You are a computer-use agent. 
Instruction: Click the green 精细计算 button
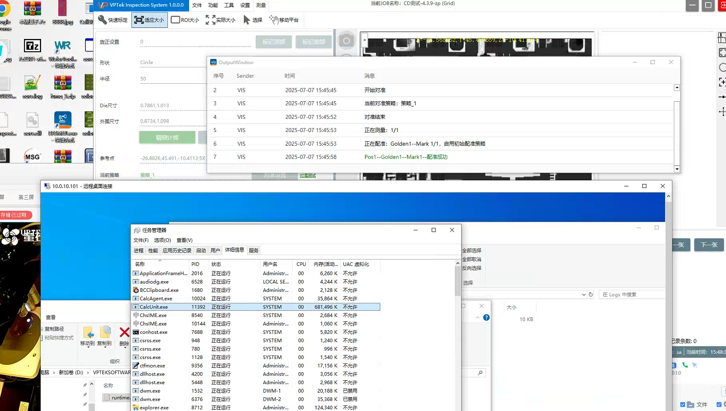[167, 138]
